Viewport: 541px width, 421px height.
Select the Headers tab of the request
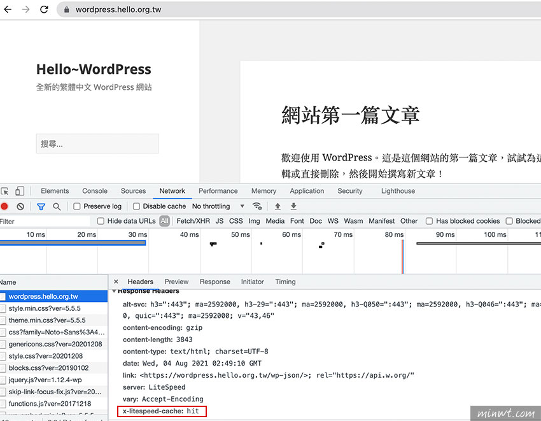[141, 282]
